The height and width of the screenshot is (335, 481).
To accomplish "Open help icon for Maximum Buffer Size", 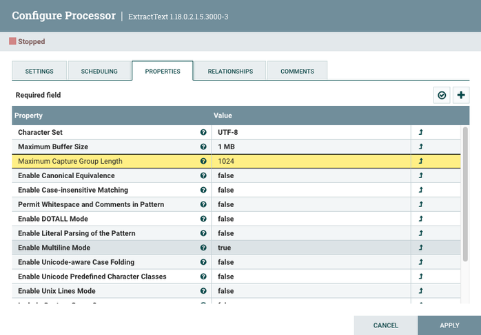I will point(203,147).
